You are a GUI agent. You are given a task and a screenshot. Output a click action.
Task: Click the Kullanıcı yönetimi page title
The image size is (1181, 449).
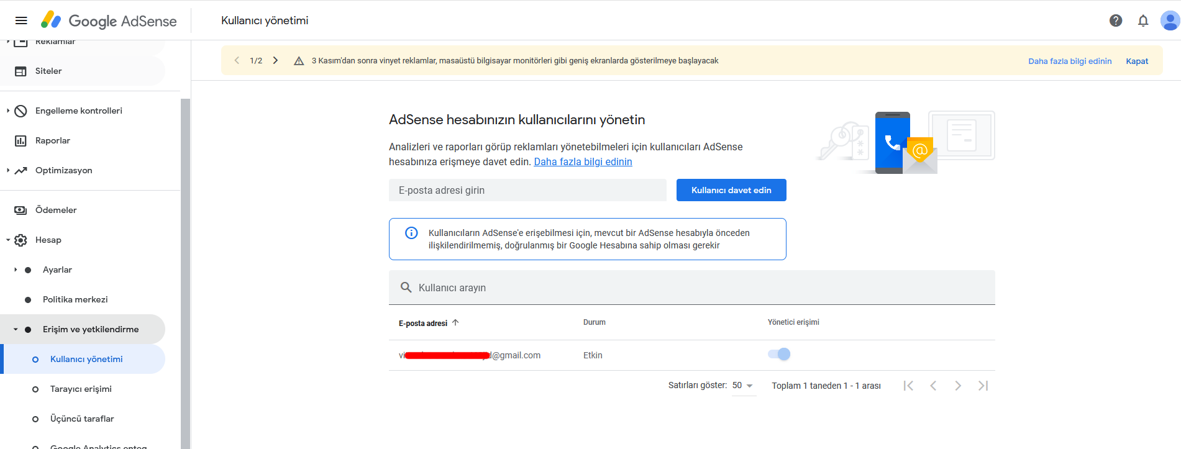[265, 20]
